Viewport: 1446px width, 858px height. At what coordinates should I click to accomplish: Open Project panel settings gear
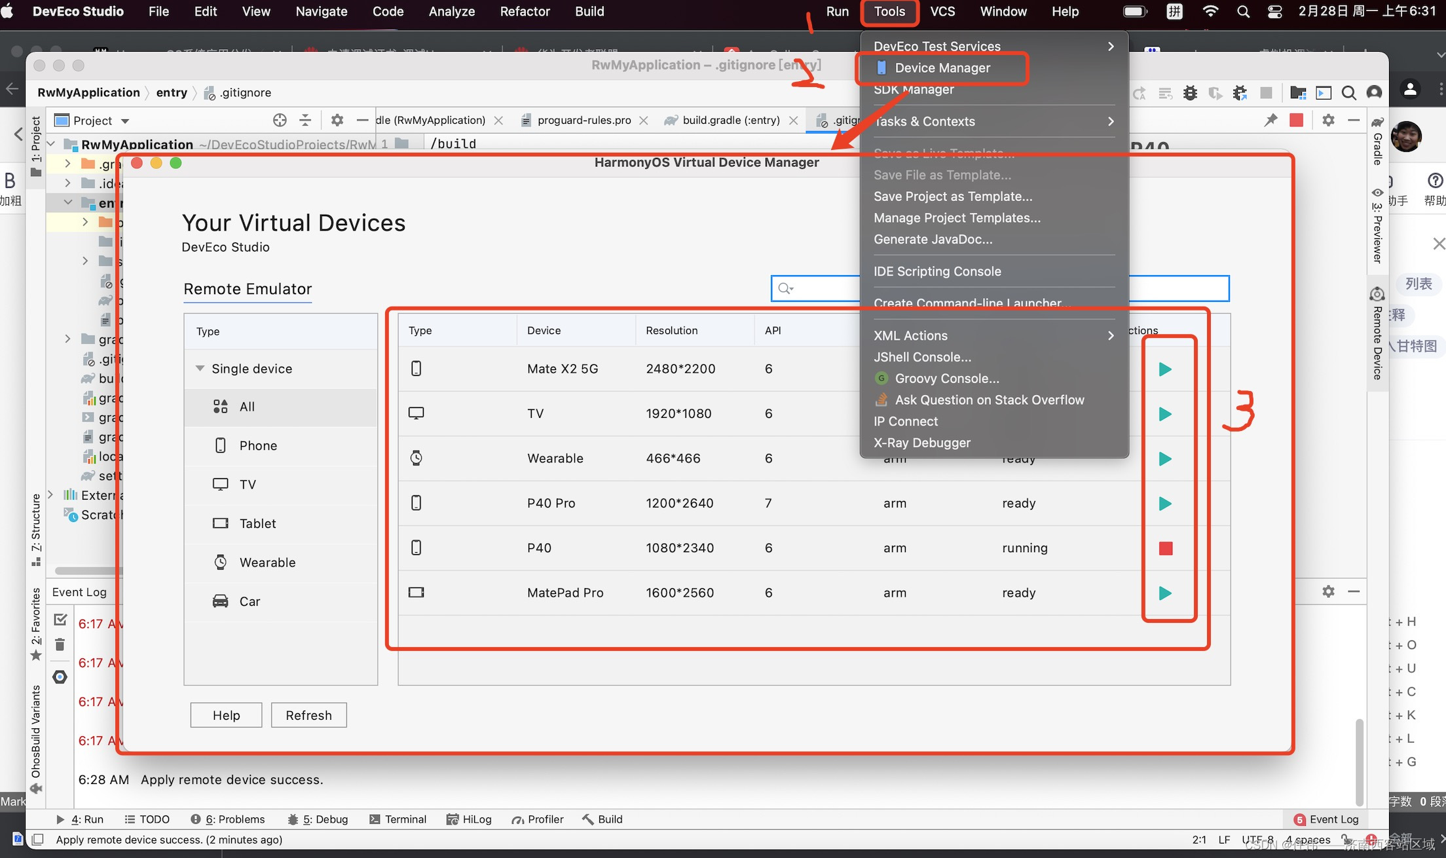337,120
